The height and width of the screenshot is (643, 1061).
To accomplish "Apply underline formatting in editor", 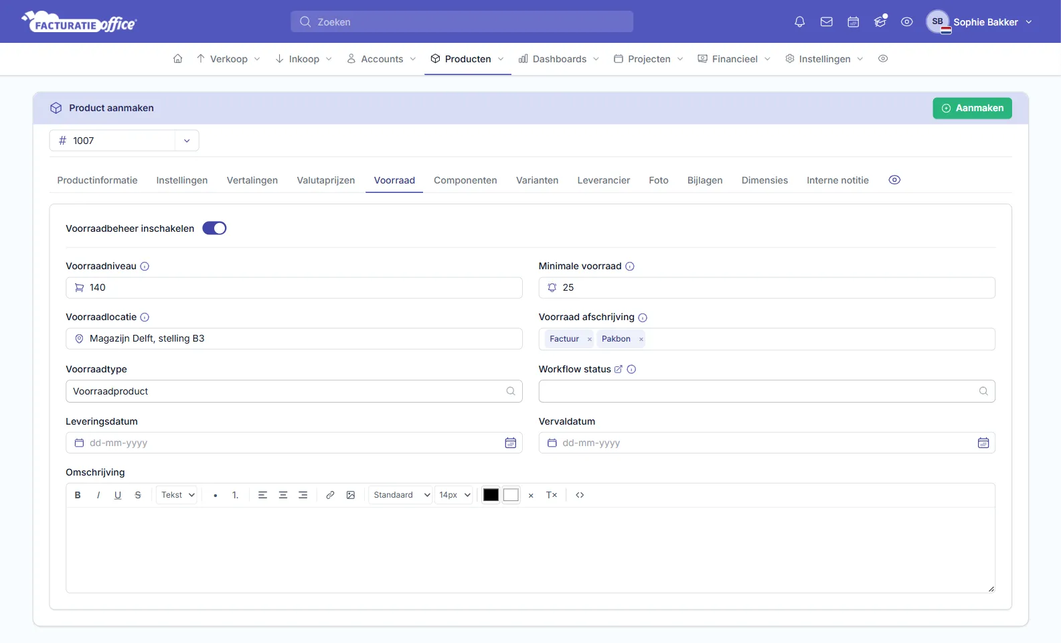I will [118, 495].
